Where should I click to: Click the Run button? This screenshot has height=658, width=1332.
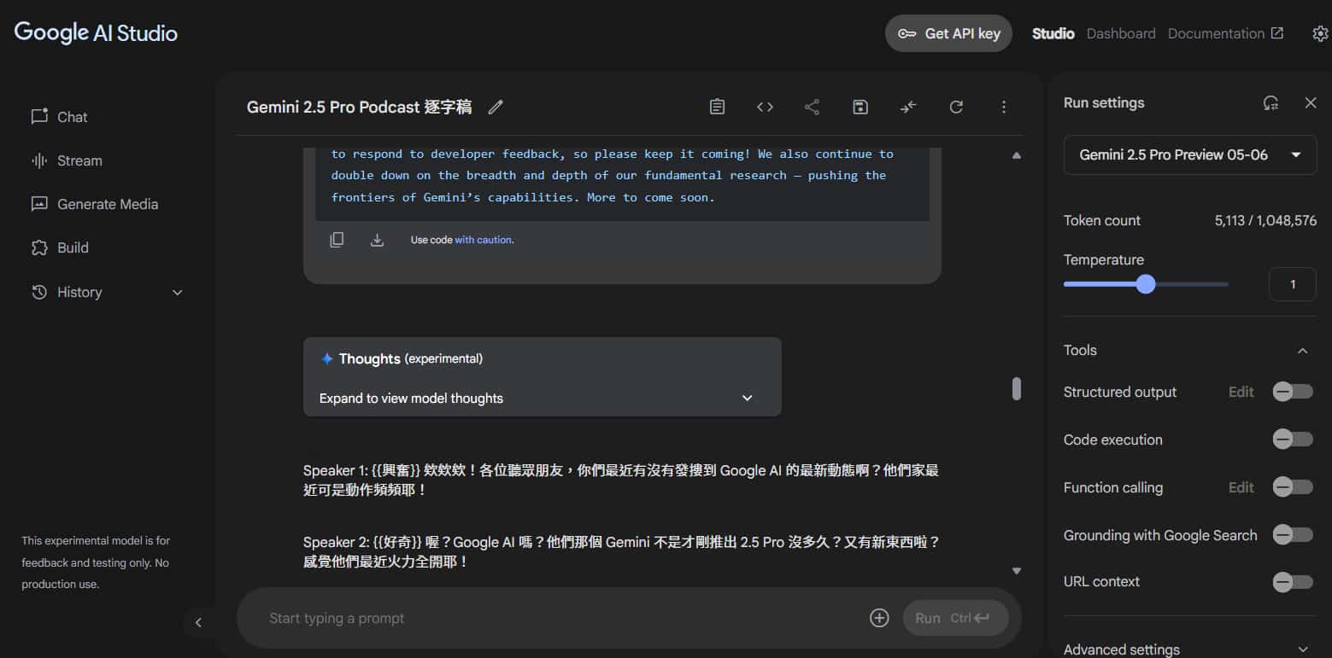(956, 618)
